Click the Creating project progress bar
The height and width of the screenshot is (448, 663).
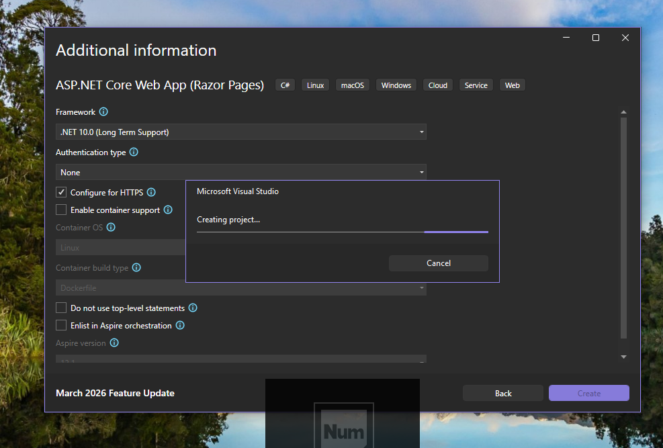(x=342, y=232)
